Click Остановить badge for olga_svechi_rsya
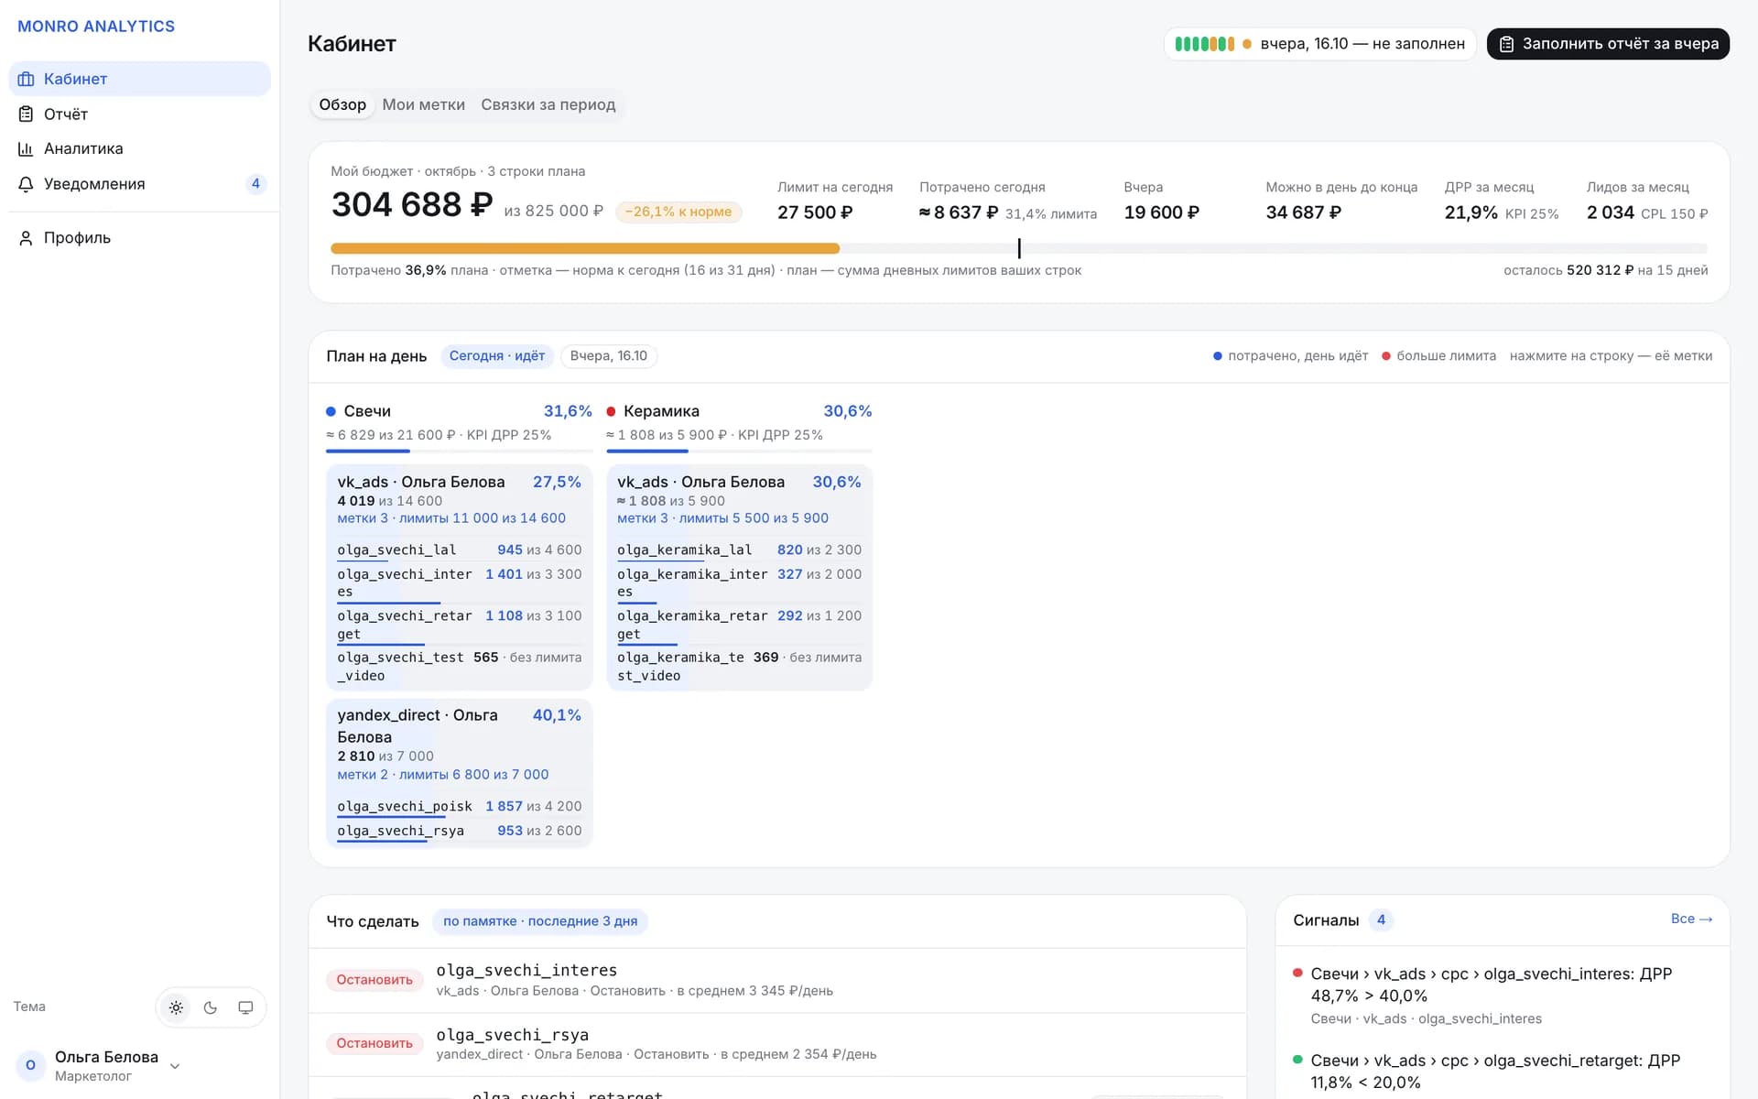The image size is (1758, 1099). 374,1043
